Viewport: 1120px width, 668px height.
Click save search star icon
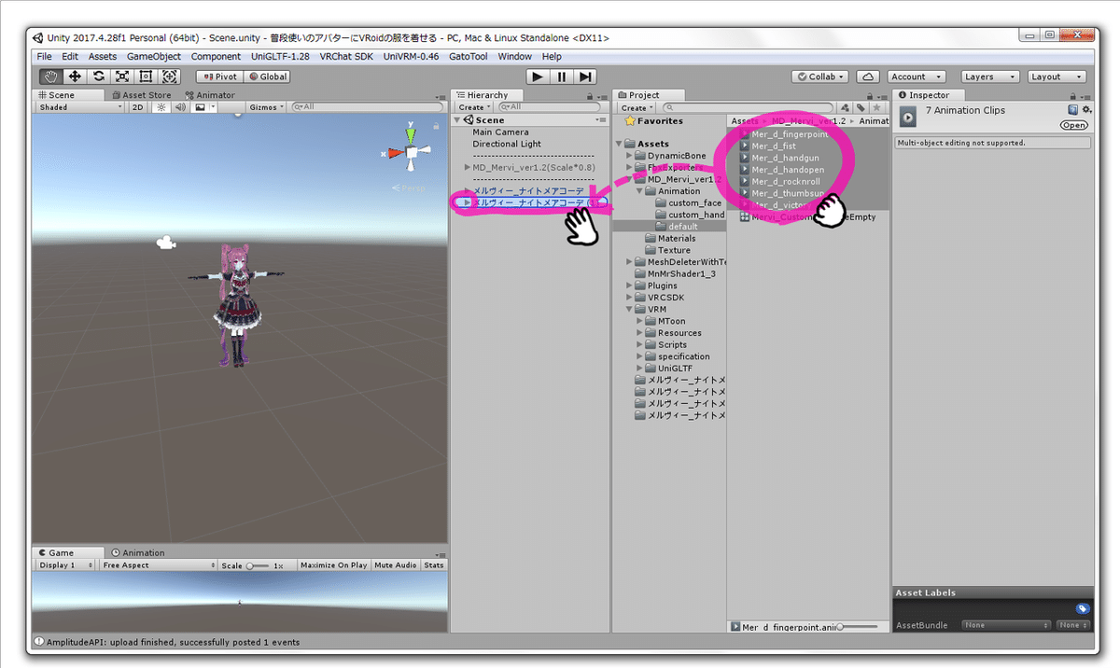pos(875,107)
